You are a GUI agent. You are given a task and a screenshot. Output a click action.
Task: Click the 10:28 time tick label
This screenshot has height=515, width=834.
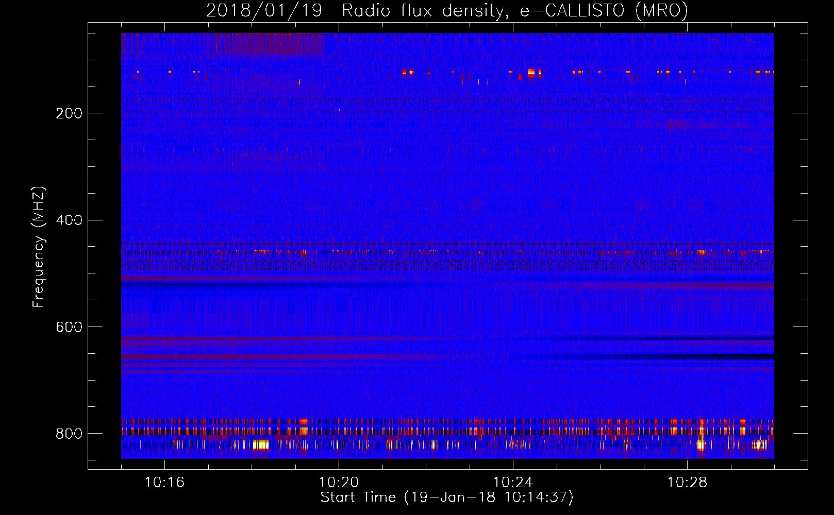point(687,483)
